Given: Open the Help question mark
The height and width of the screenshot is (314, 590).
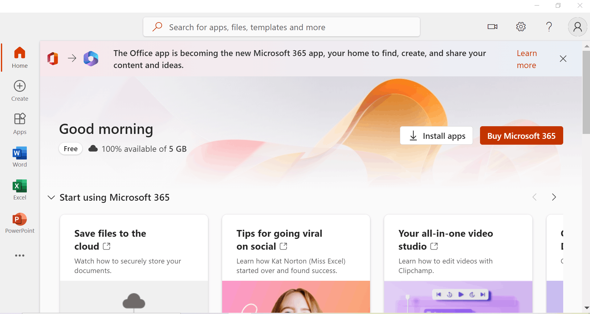Looking at the screenshot, I should 549,27.
